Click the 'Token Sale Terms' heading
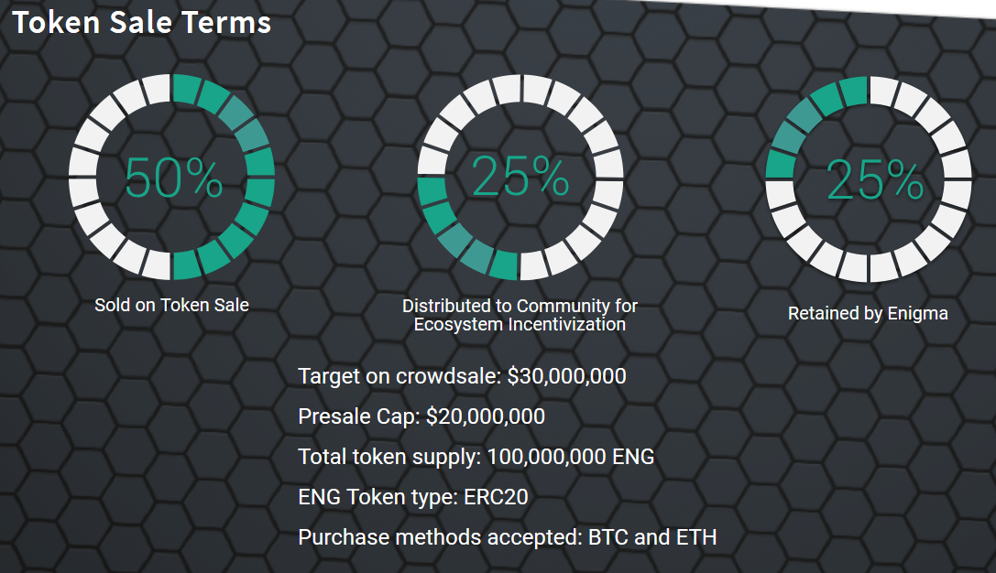 [142, 23]
